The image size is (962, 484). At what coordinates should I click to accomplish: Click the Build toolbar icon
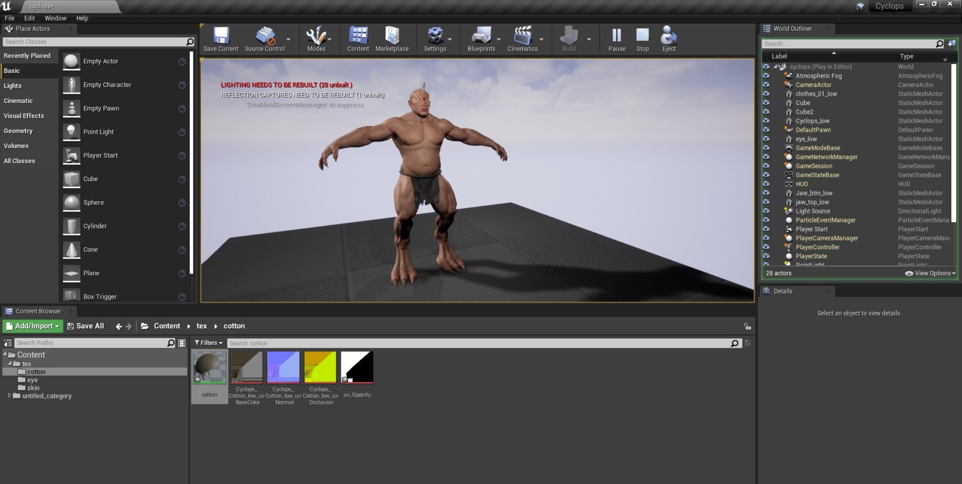pyautogui.click(x=569, y=39)
